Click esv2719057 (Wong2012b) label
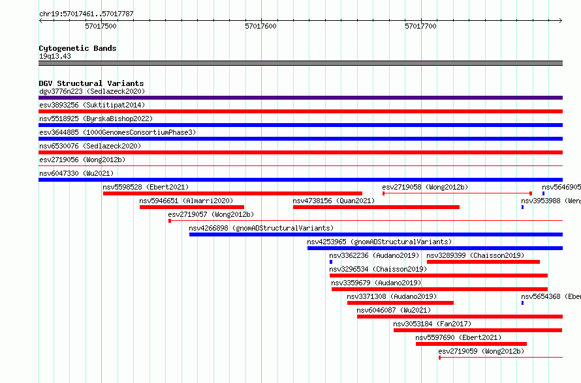581x383 pixels. (x=211, y=214)
